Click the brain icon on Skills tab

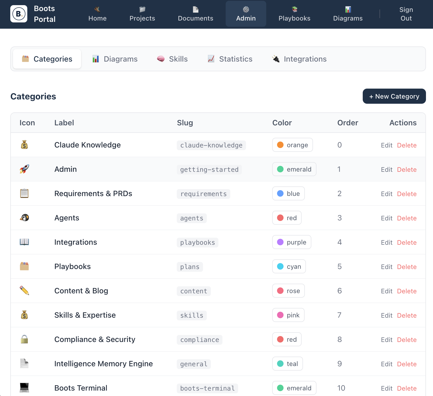click(161, 59)
